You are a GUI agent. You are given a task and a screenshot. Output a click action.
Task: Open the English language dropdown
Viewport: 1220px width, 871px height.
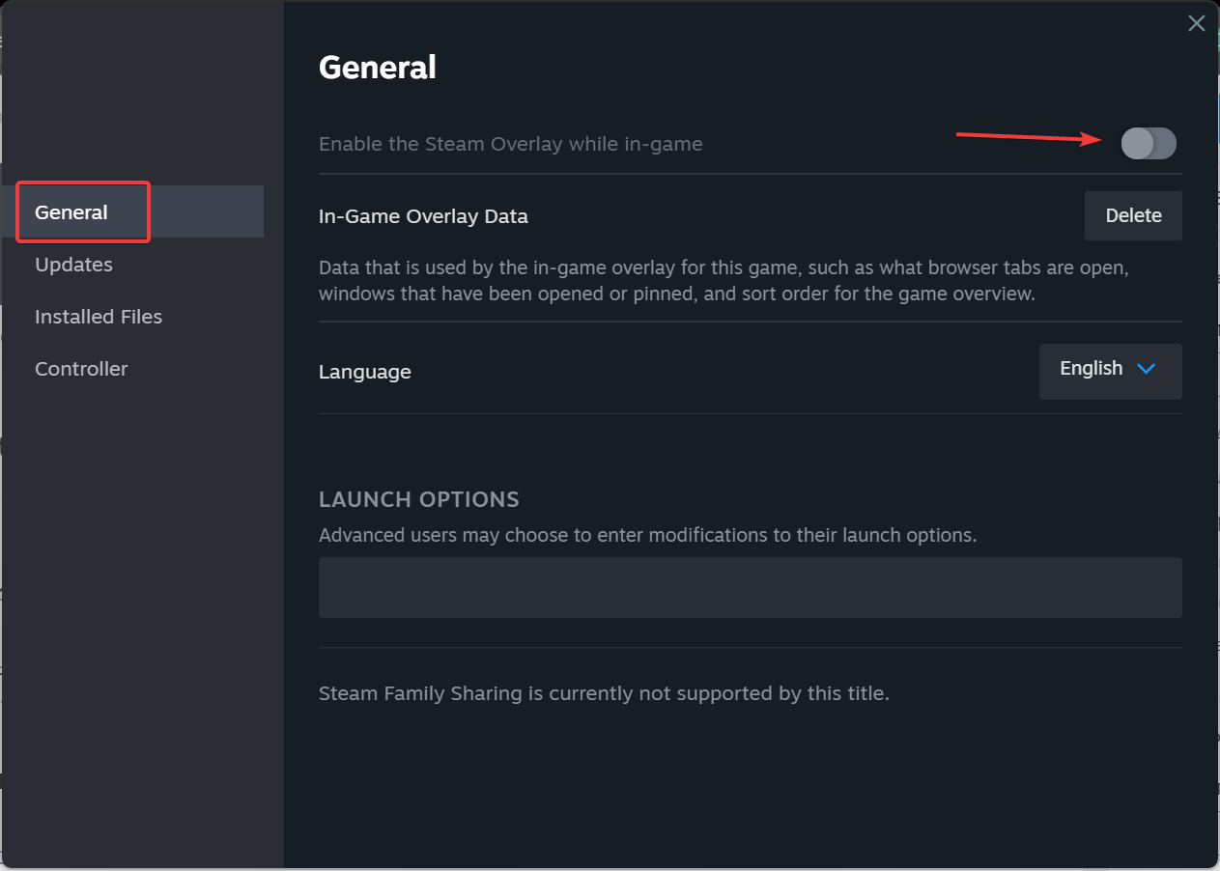click(1110, 371)
